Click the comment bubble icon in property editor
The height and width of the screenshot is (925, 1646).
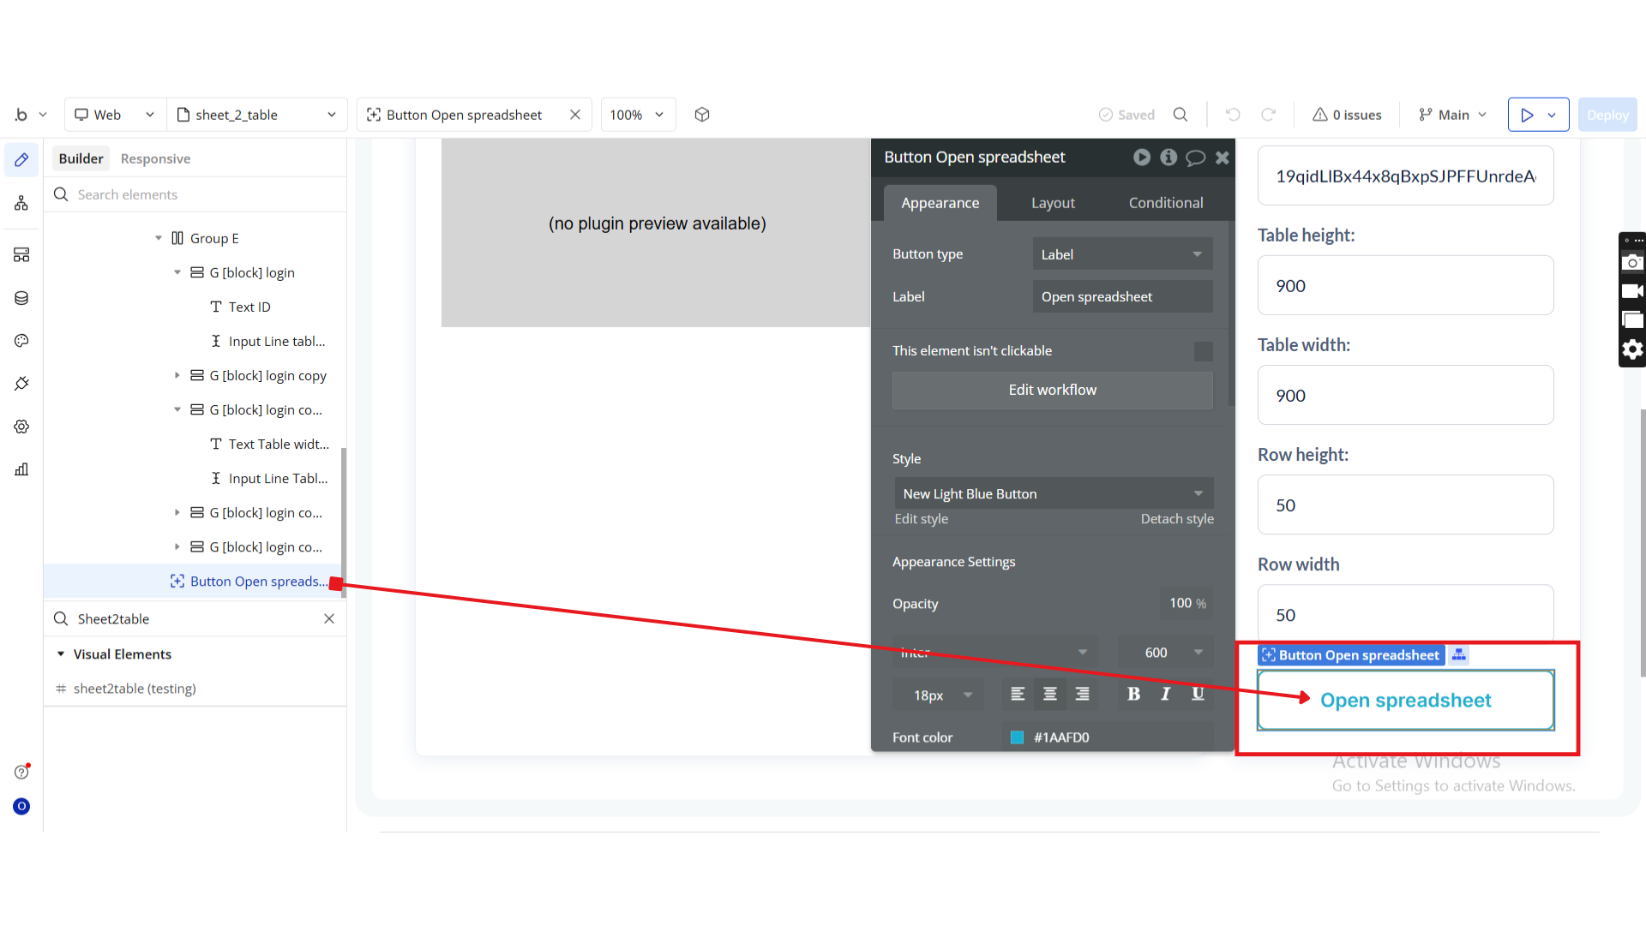[1195, 158]
